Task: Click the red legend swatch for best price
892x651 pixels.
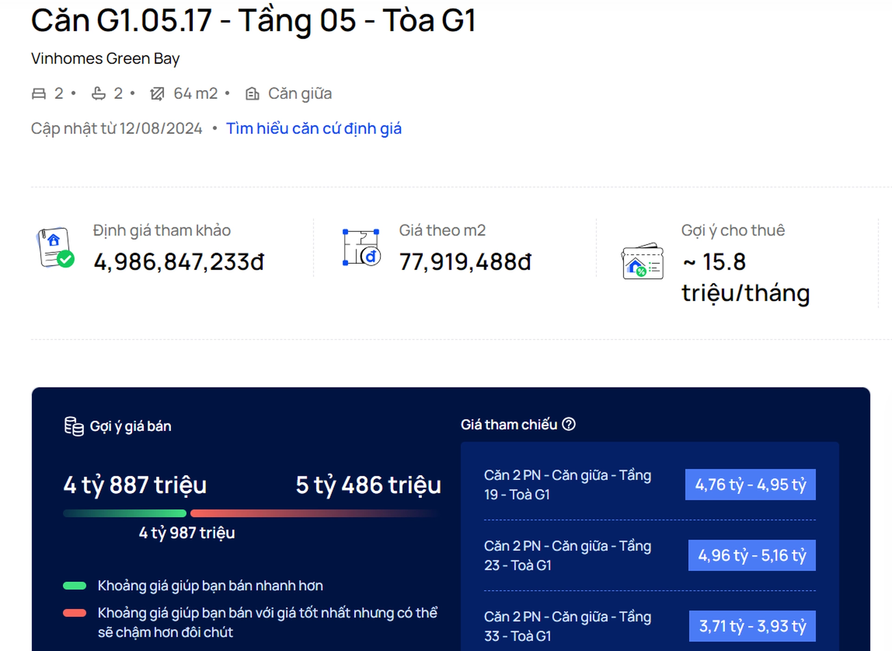Action: pos(75,613)
